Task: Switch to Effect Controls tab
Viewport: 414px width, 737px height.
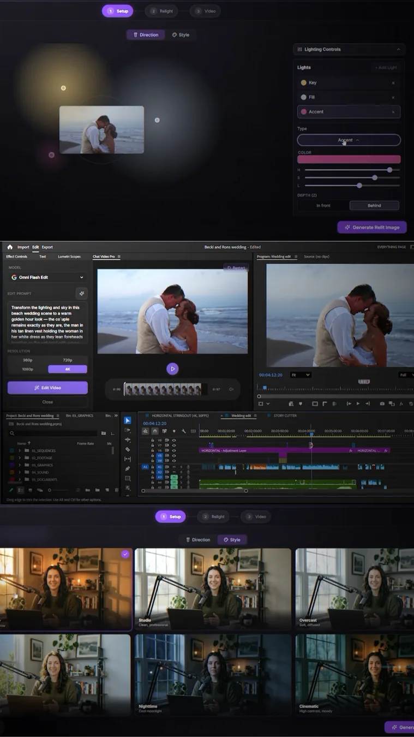Action: tap(17, 257)
